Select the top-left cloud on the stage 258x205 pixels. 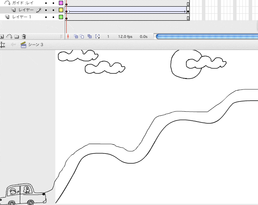click(78, 55)
